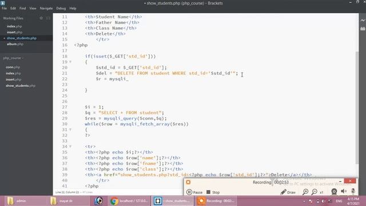The width and height of the screenshot is (366, 206).
Task: Open conn.php in project tree
Action: (13, 67)
